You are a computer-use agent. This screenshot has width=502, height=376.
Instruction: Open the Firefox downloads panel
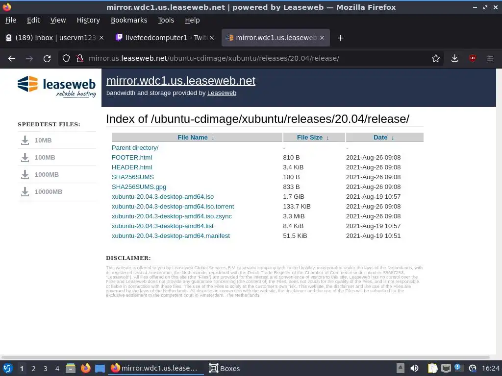[x=454, y=59]
